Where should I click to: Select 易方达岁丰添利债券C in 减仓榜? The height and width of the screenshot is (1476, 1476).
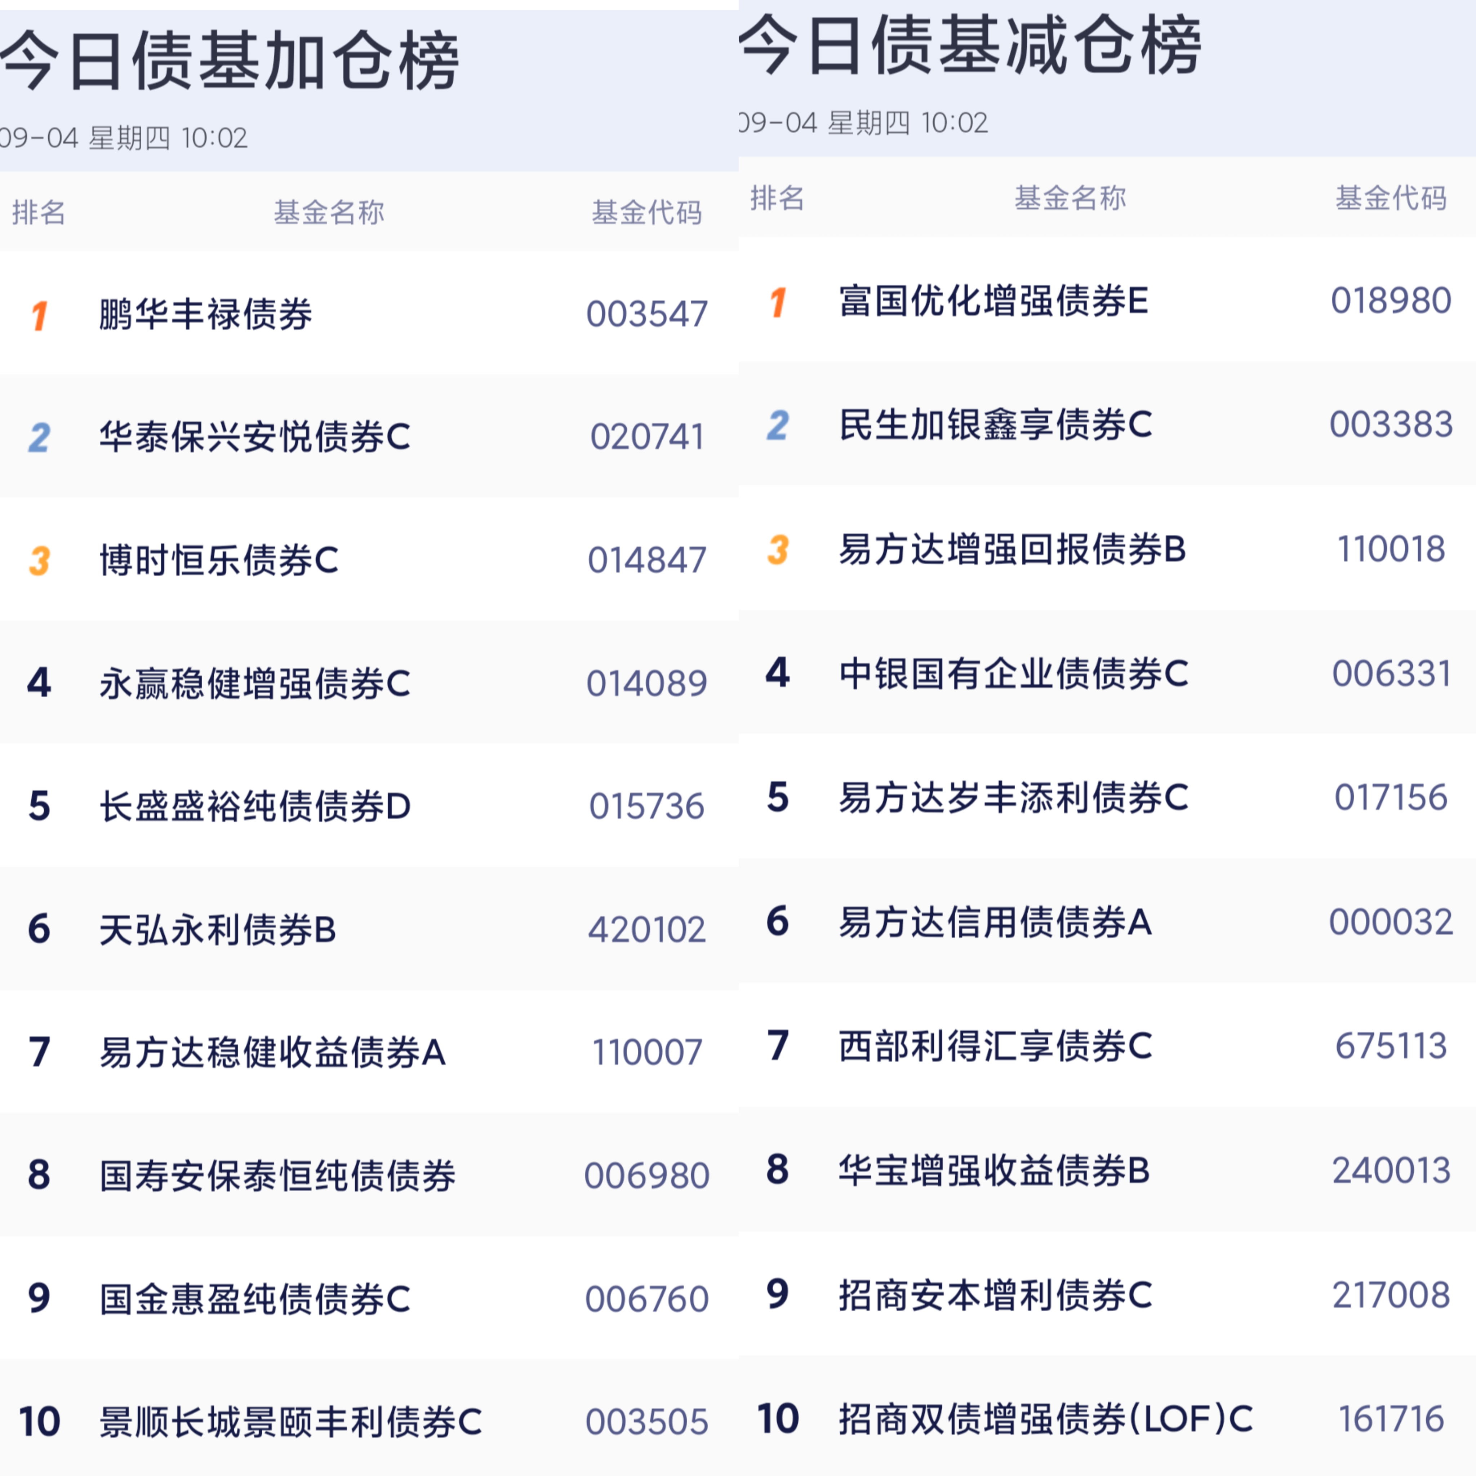pos(1014,797)
